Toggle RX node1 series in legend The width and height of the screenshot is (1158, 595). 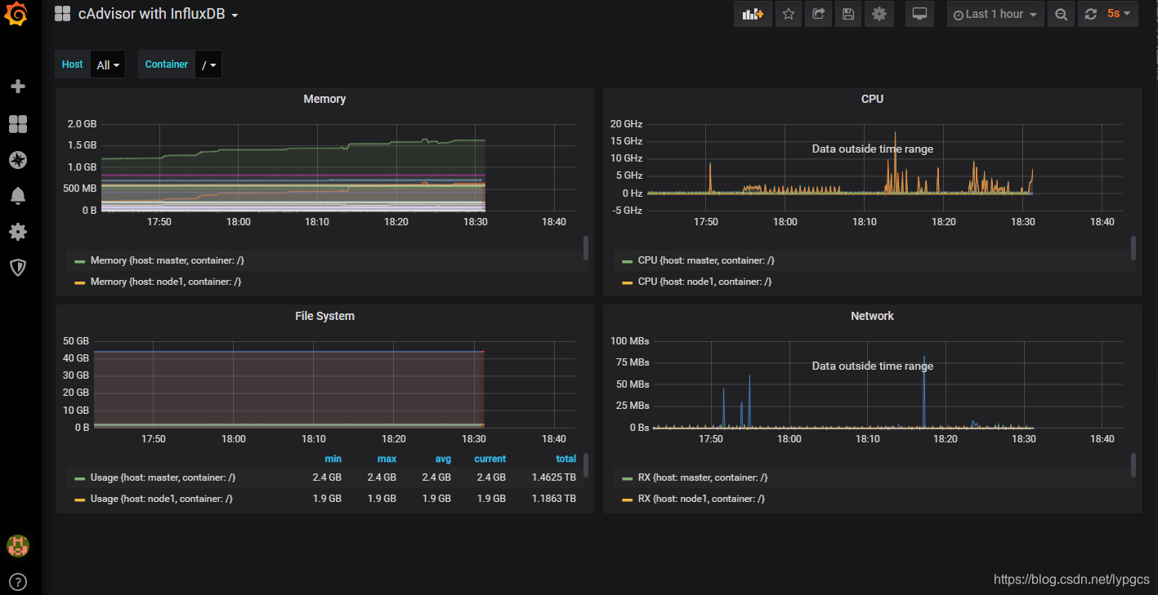(x=701, y=499)
